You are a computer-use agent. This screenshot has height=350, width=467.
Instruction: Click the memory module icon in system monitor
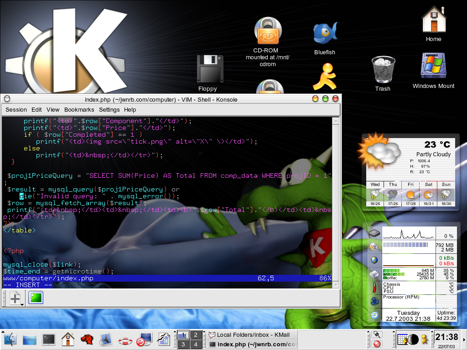click(x=374, y=246)
